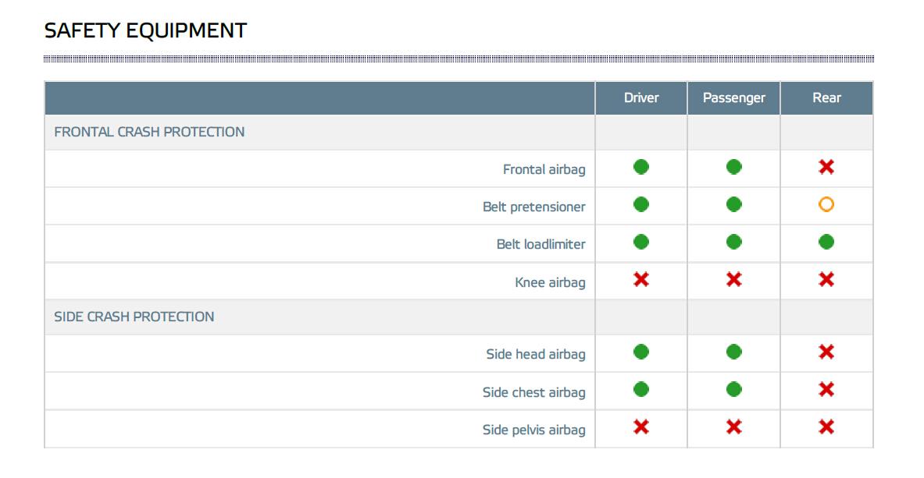Click the Belt loadlimiter row label
This screenshot has width=924, height=478.
click(x=540, y=244)
